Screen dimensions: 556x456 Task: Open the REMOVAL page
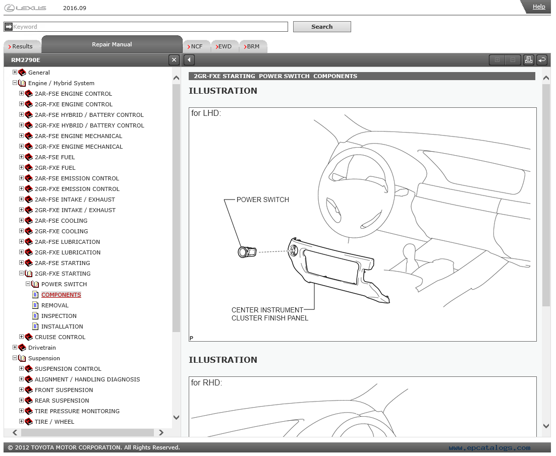coord(55,305)
